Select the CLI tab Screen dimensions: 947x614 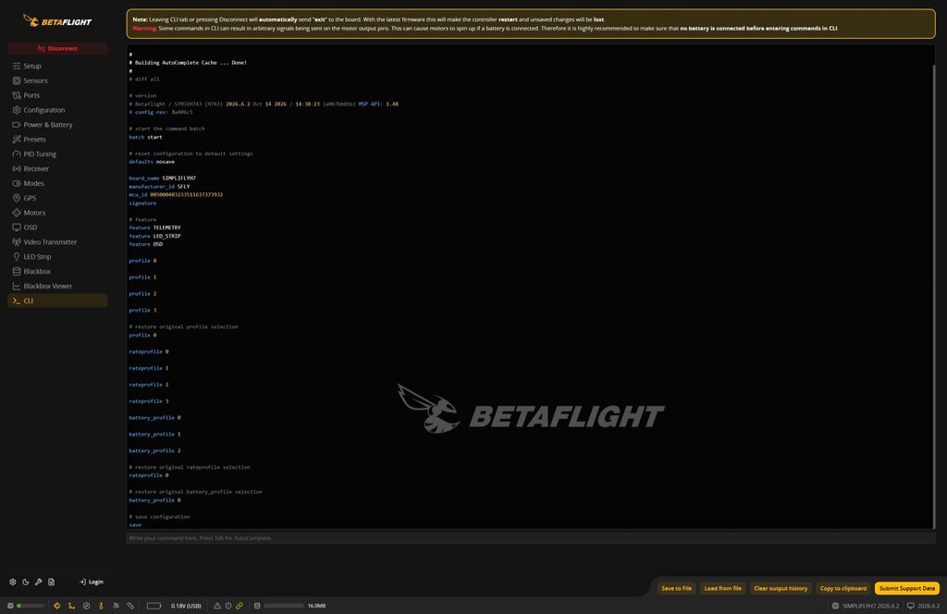click(57, 301)
